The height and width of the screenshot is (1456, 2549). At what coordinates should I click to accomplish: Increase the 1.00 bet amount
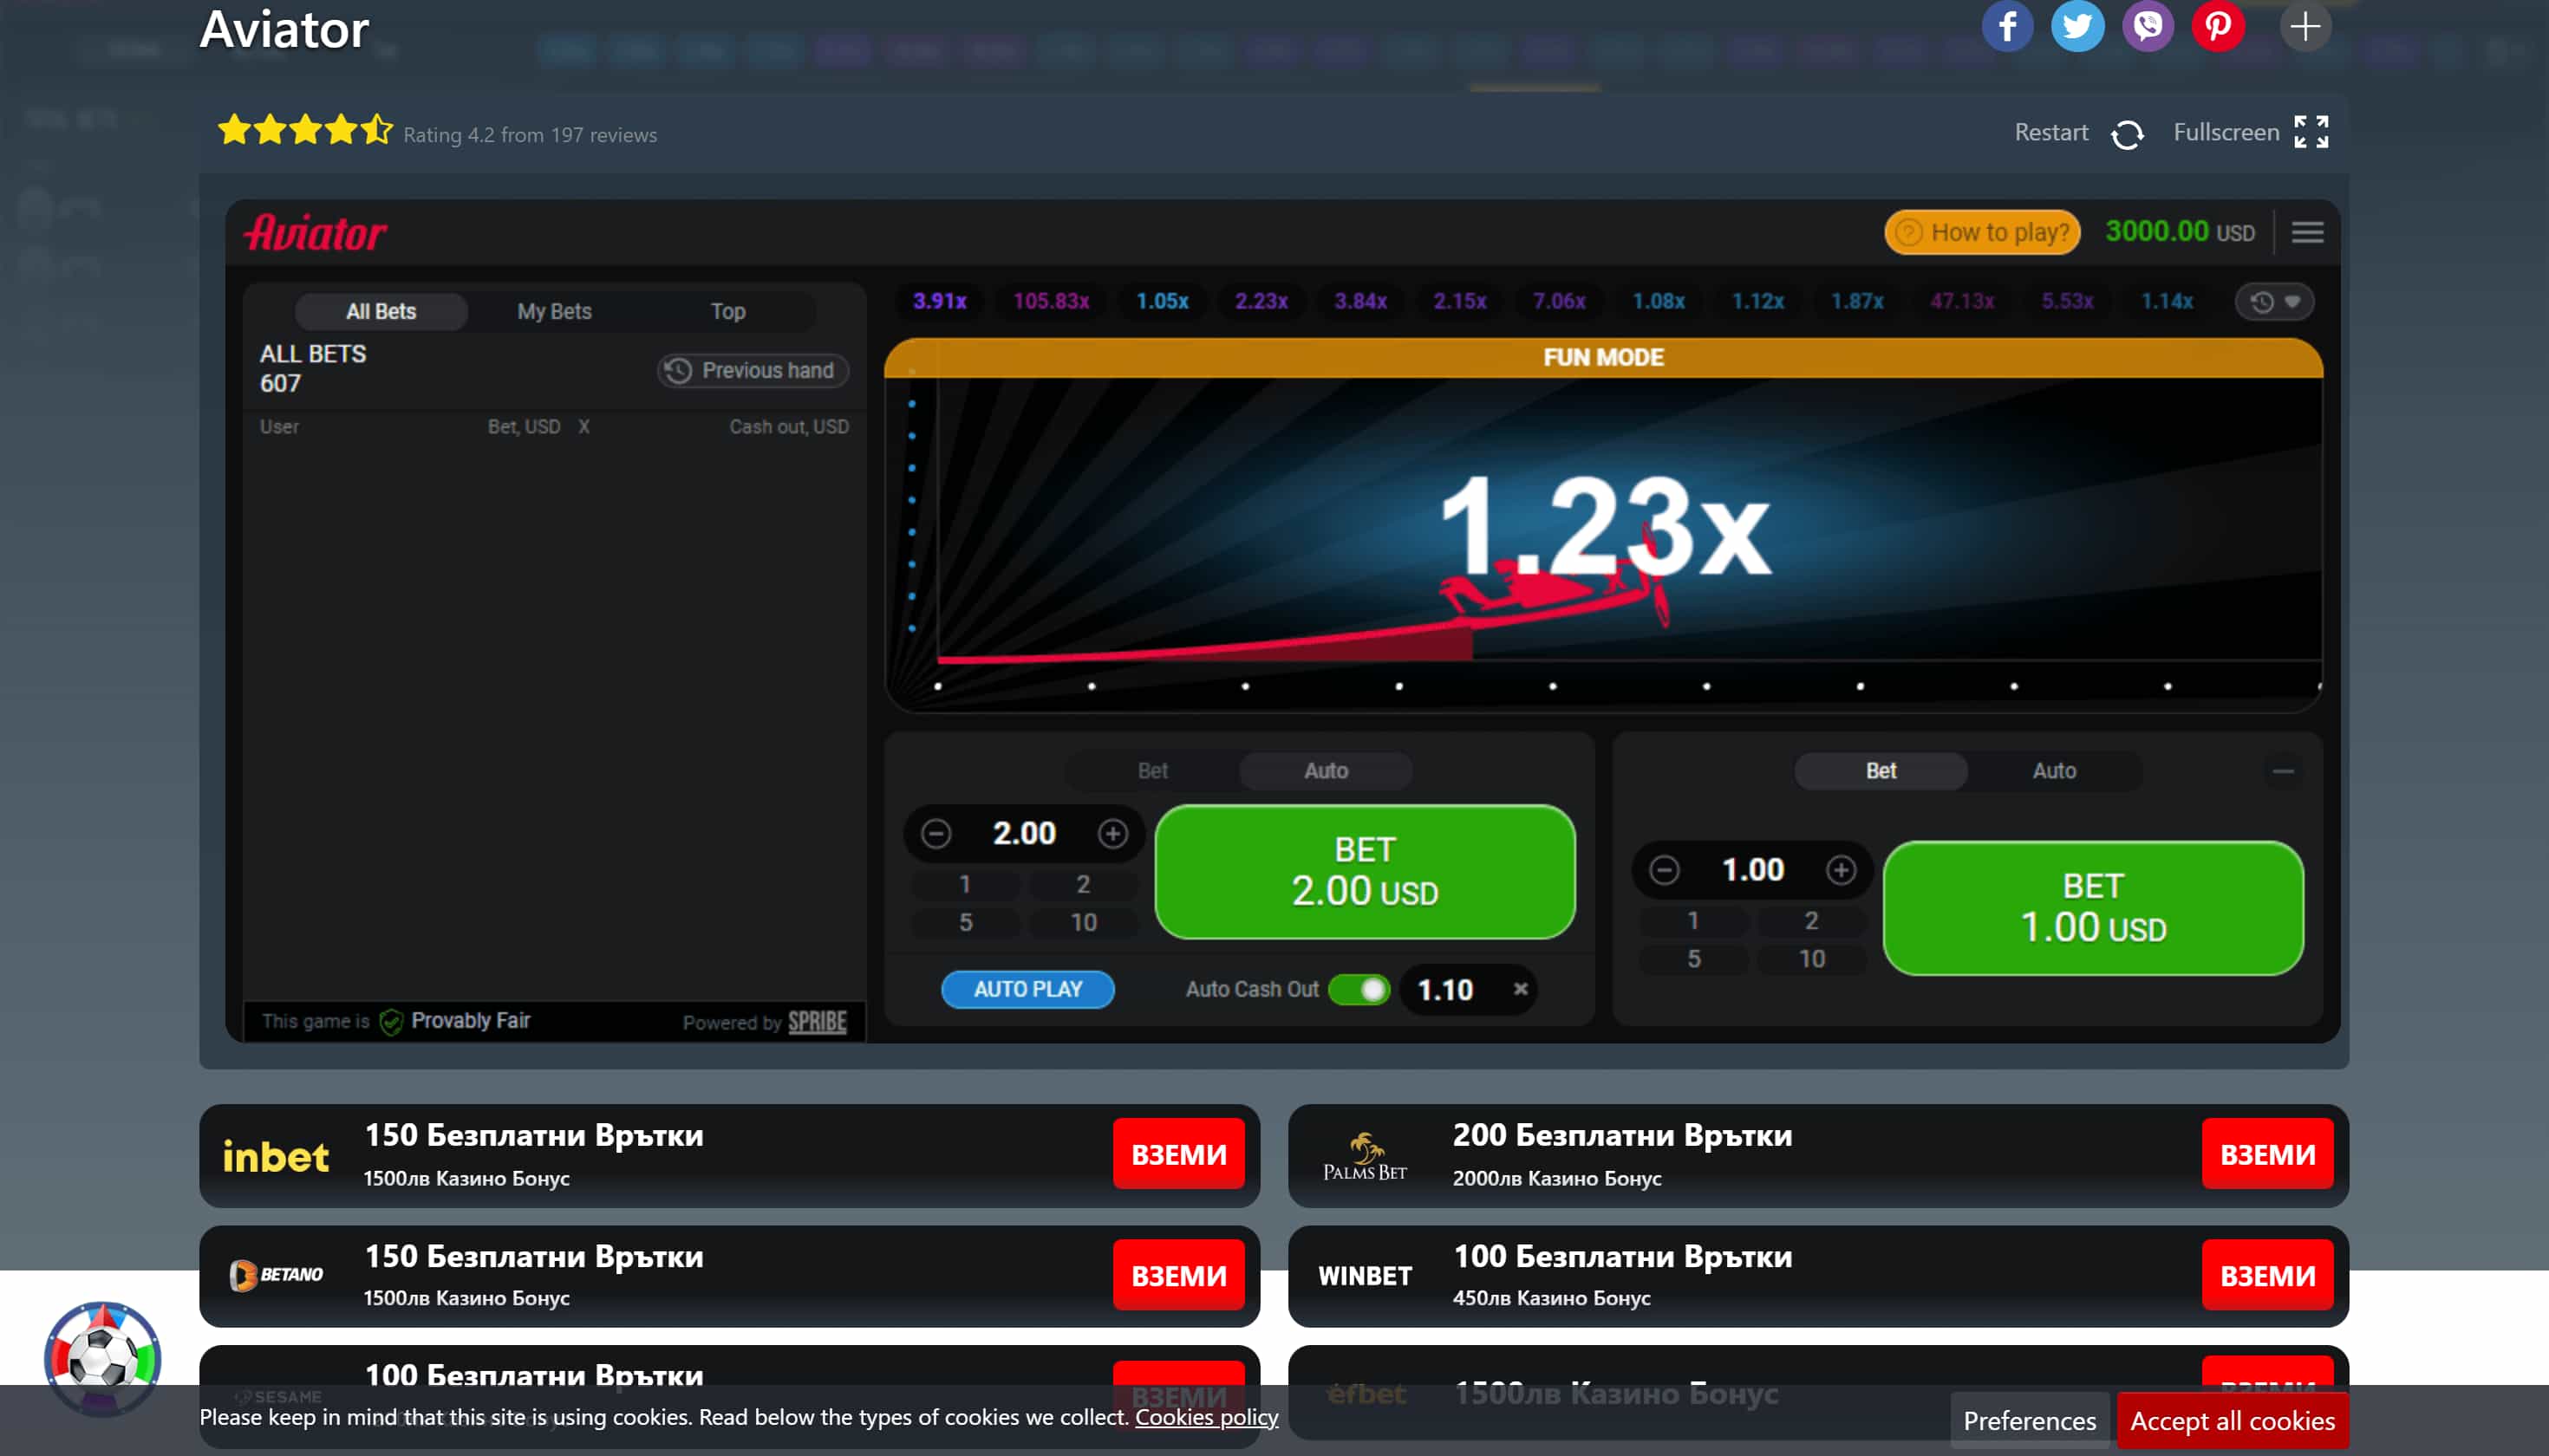click(x=1841, y=870)
